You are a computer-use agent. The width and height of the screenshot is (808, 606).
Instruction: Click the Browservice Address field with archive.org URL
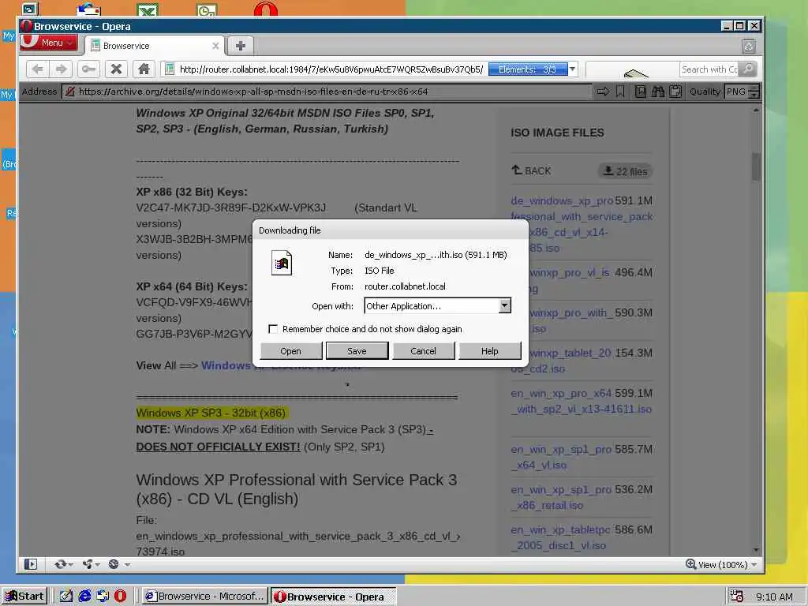[x=327, y=92]
